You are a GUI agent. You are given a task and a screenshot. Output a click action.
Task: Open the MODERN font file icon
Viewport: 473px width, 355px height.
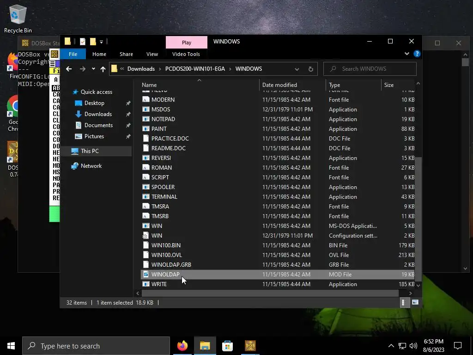(x=146, y=100)
